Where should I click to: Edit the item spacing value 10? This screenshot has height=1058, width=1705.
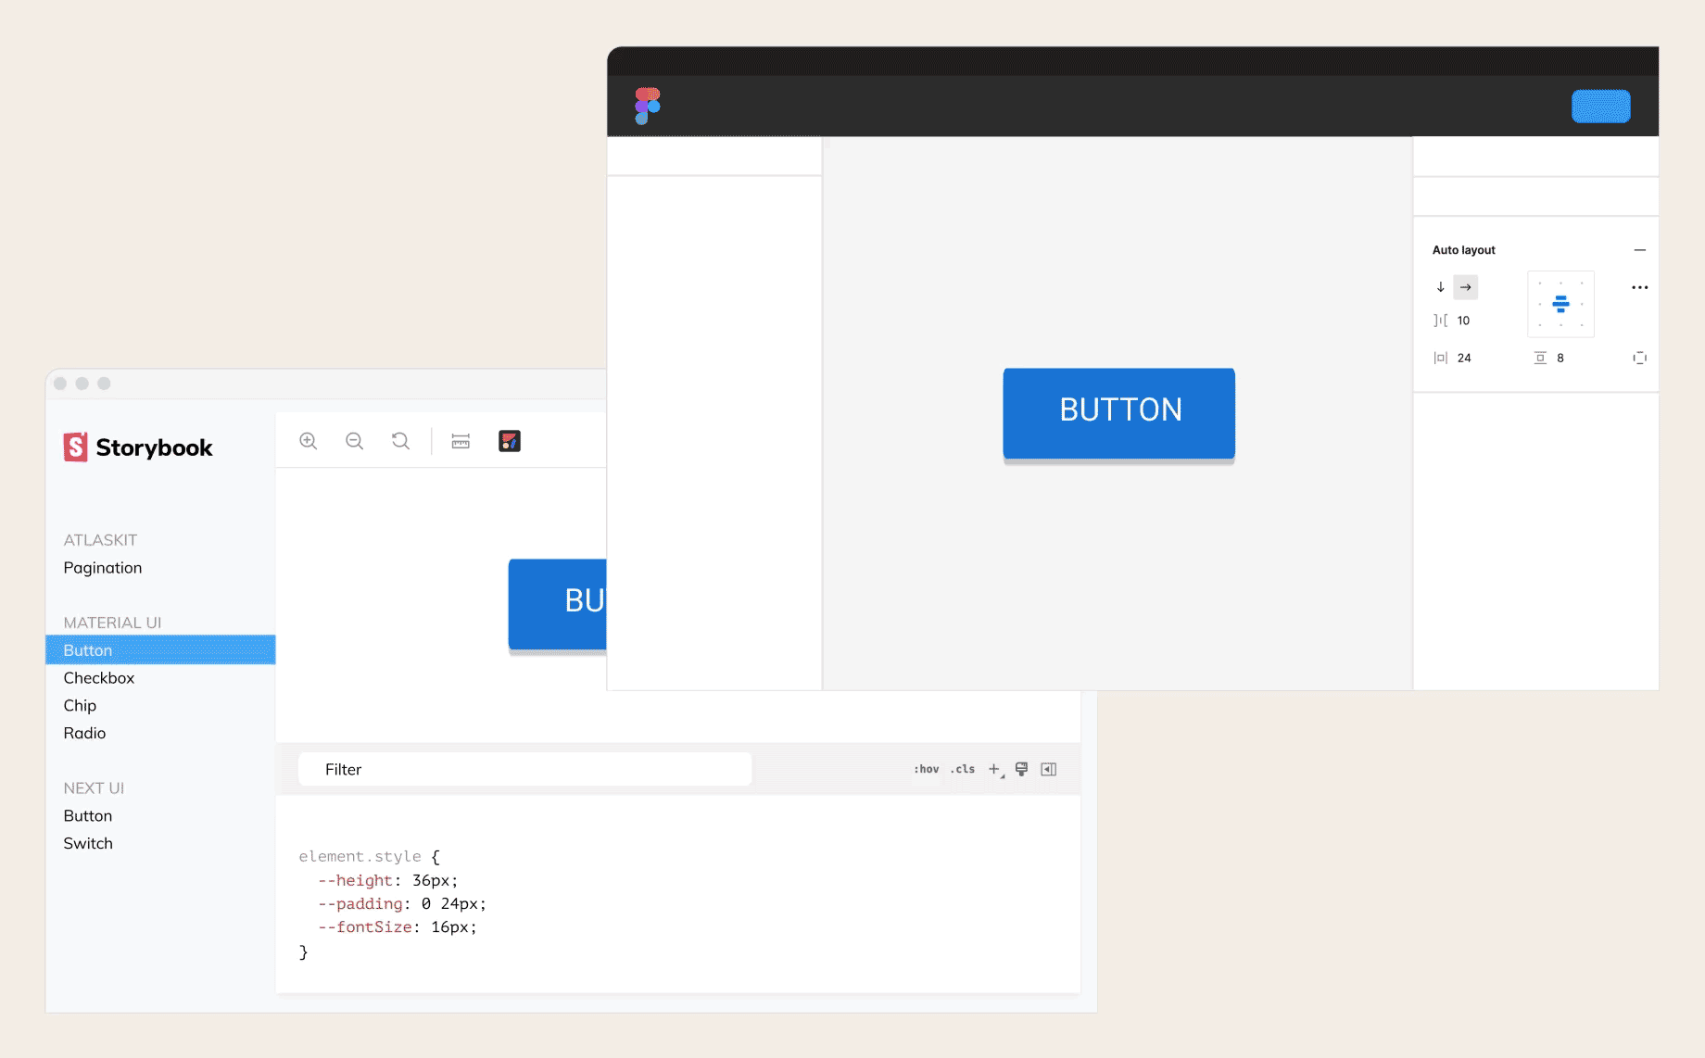pyautogui.click(x=1463, y=321)
